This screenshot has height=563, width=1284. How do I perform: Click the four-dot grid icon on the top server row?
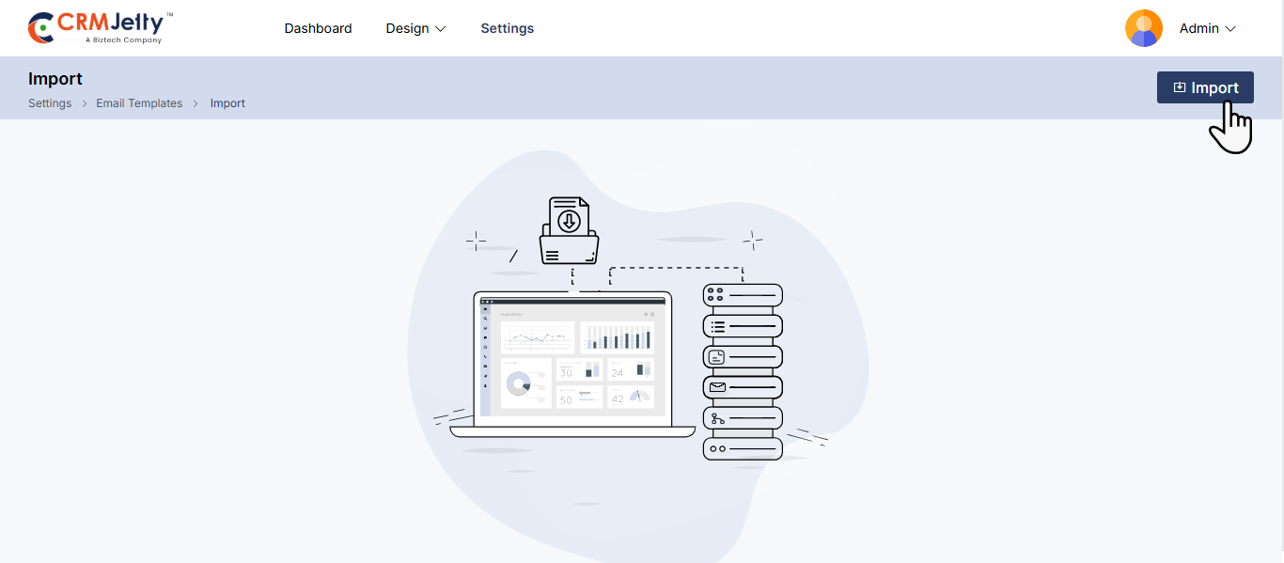[715, 295]
